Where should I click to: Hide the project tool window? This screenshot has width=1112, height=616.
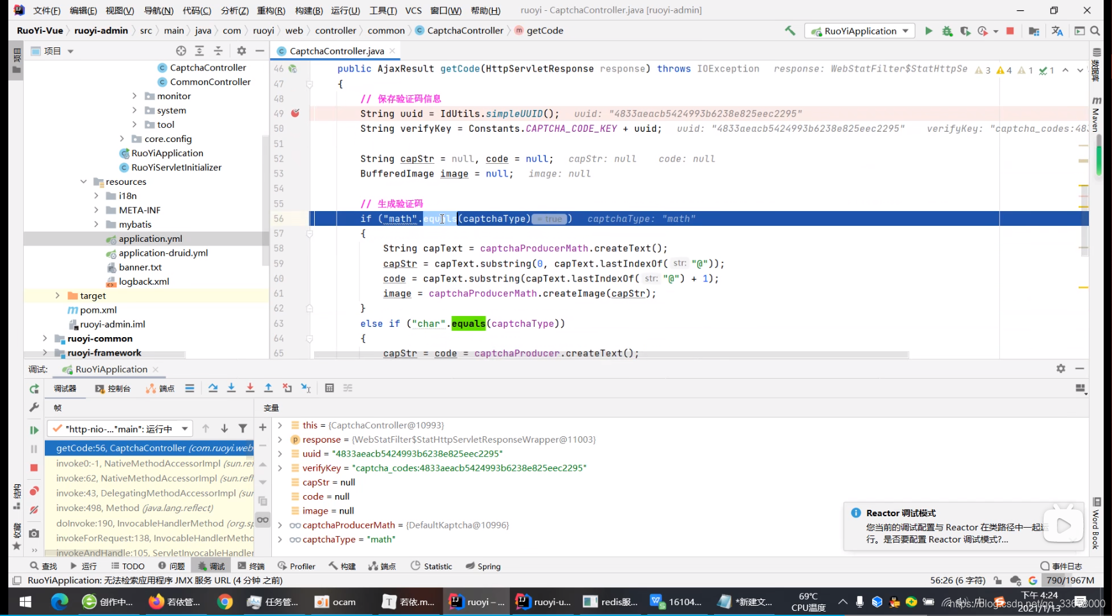[x=260, y=51]
